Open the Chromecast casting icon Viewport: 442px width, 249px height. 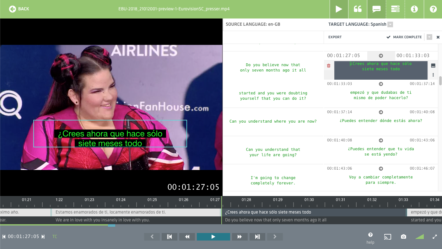point(388,237)
